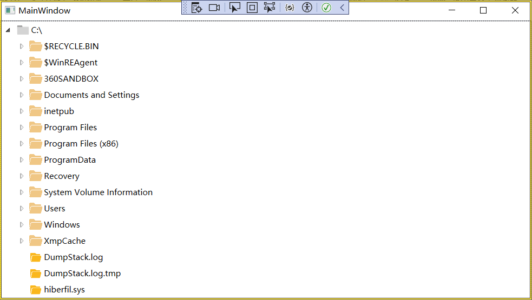This screenshot has height=300, width=532.
Task: Open Live Visual Tree from debug toolbar
Action: tap(196, 8)
